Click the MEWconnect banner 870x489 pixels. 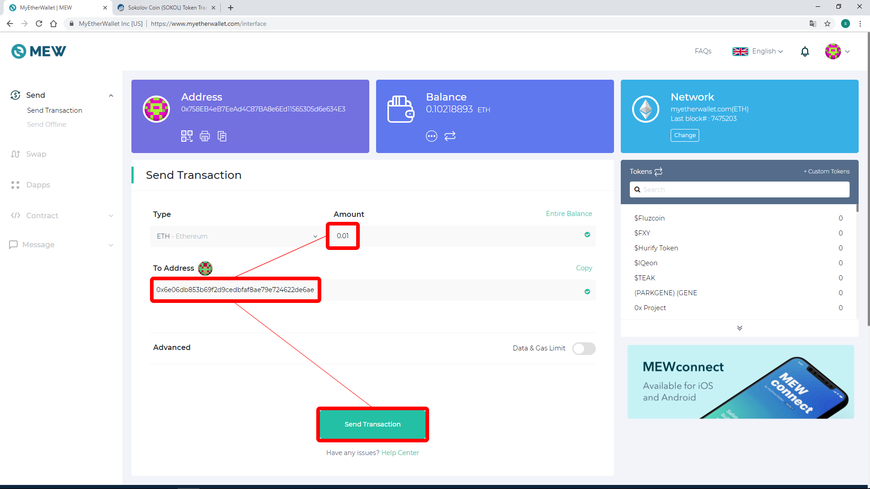[x=741, y=382]
